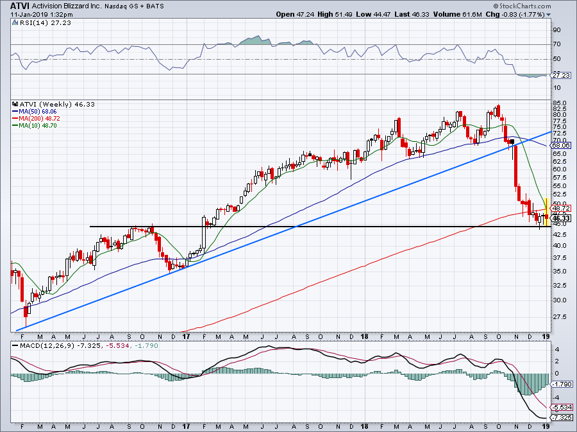Screen dimensions: 577x432
Task: Click the ATVI ticker symbol in the header
Action: tap(19, 6)
